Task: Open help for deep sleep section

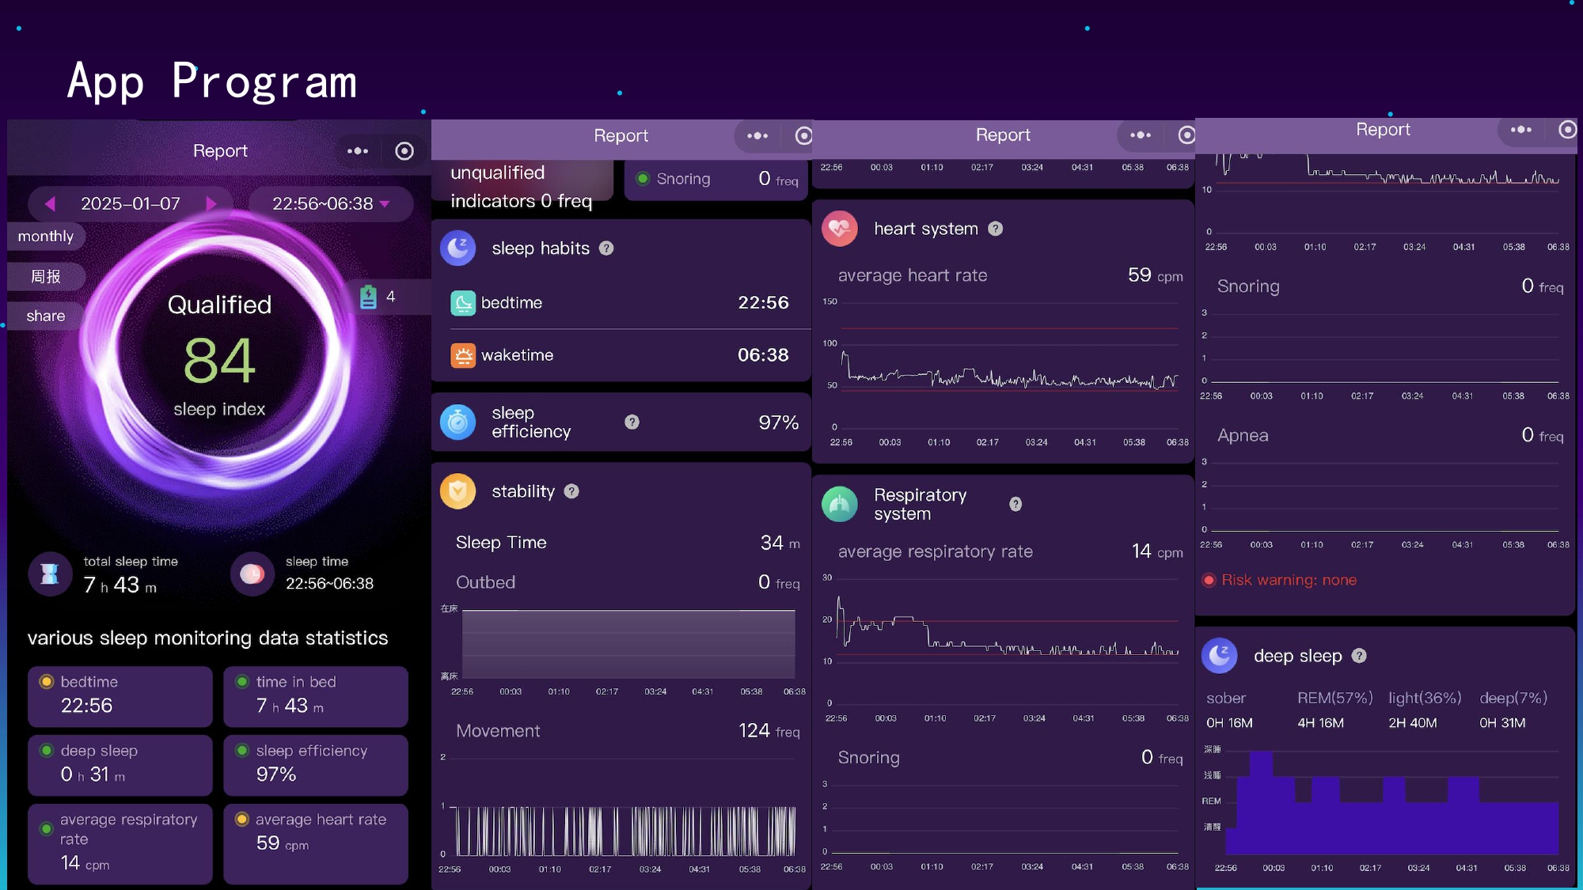Action: [1359, 656]
